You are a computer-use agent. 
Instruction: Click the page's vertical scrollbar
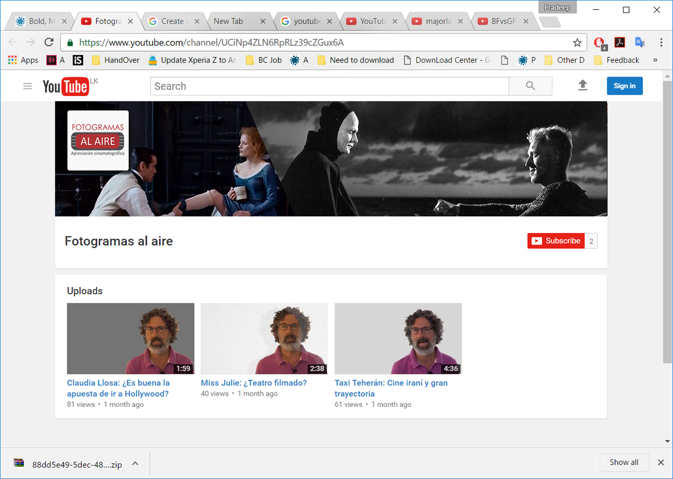(667, 224)
